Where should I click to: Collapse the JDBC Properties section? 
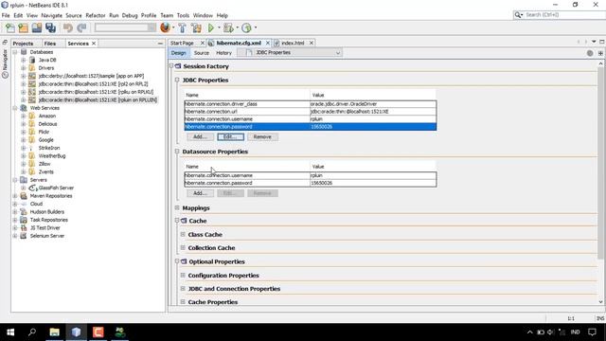[x=177, y=80]
